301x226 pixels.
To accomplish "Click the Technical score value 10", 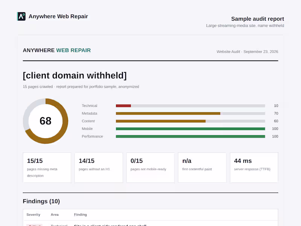I will coord(276,106).
